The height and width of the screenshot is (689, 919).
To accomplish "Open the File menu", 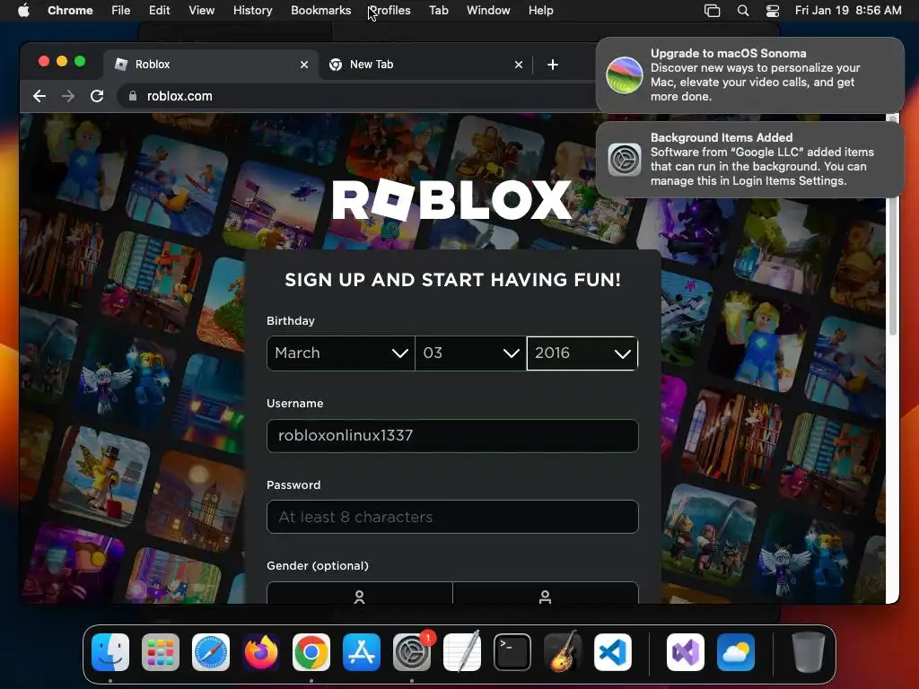I will pyautogui.click(x=121, y=10).
